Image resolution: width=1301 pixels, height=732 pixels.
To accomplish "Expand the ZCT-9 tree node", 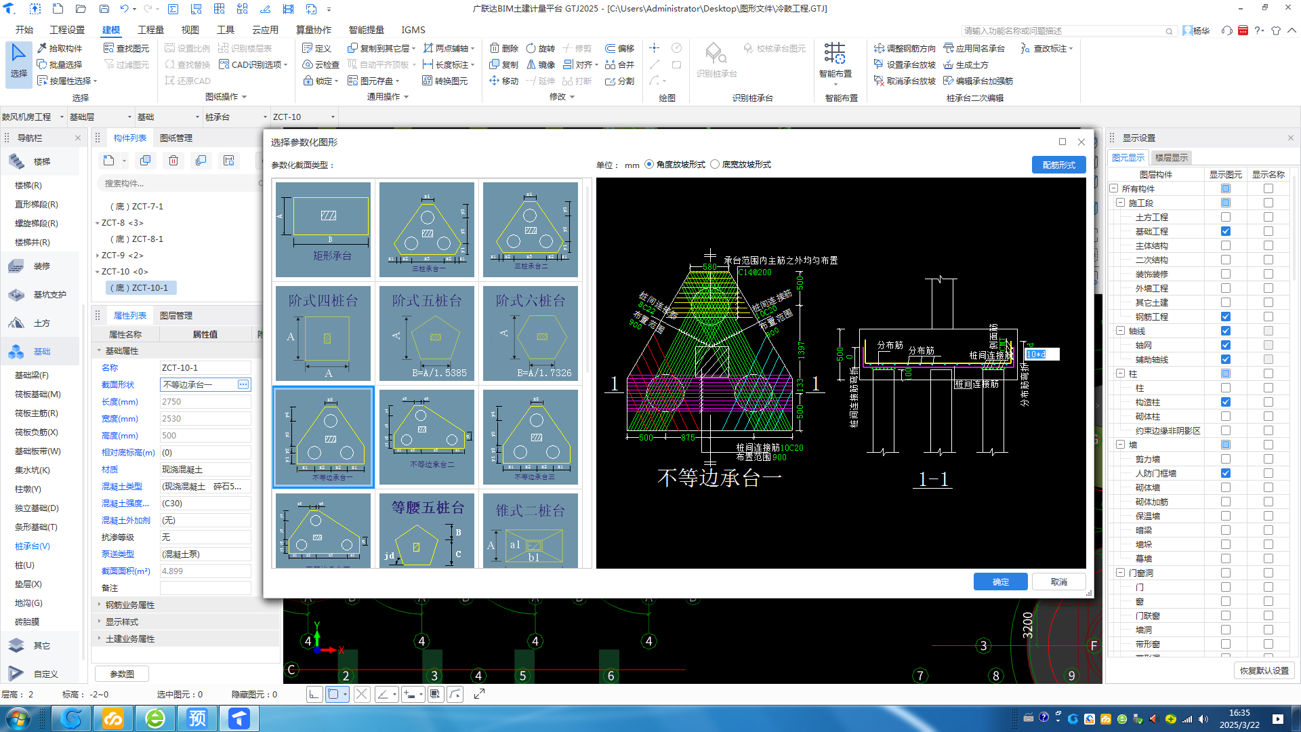I will (98, 256).
